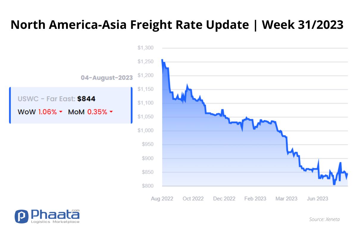Screen dimensions: 357x238
Task: Click the red WoW down arrow
Action: [x=61, y=112]
